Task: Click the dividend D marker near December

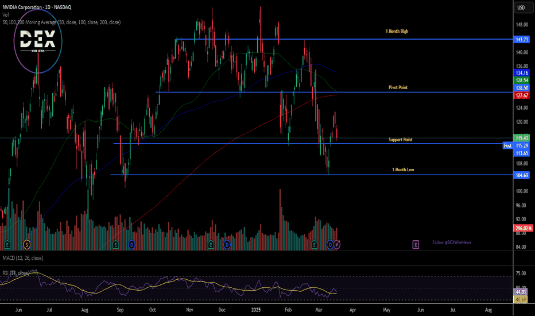Action: point(227,245)
